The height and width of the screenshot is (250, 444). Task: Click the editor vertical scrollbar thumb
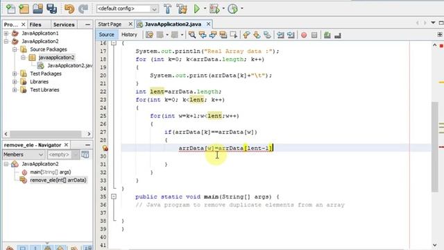(x=435, y=147)
